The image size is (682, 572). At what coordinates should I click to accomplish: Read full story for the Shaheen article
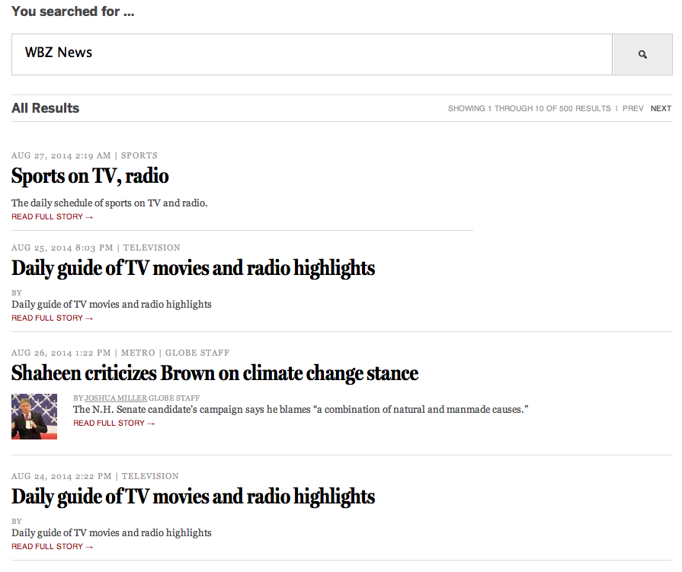pos(114,423)
